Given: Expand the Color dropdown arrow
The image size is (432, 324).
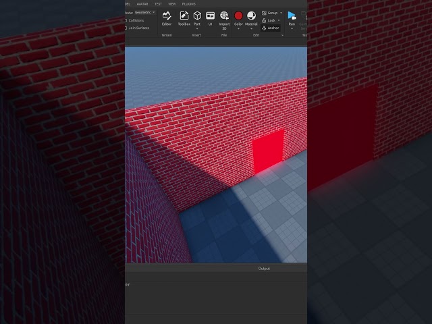Looking at the screenshot, I should (x=238, y=28).
